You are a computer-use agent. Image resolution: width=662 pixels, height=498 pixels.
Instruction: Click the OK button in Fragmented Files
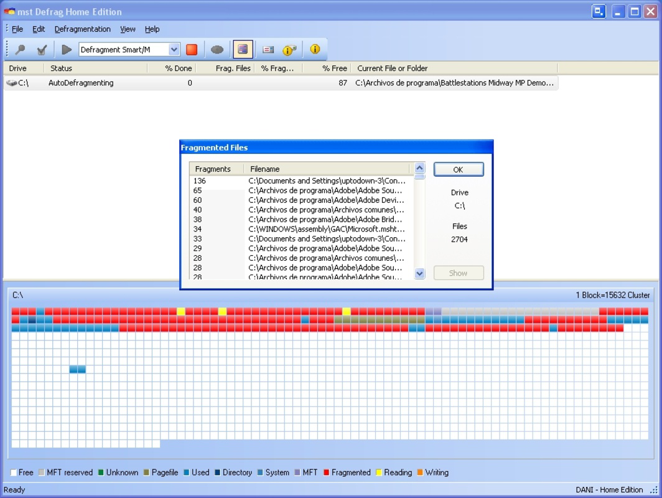pyautogui.click(x=459, y=169)
